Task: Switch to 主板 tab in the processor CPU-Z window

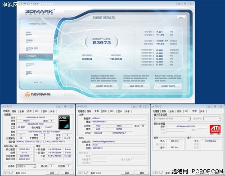Action: [x=22, y=111]
